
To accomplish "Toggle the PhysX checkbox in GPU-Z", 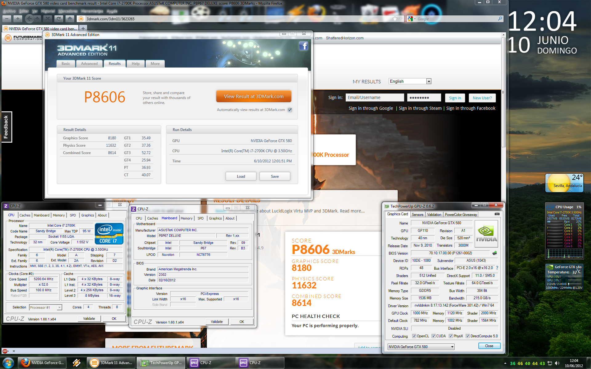I will 451,336.
